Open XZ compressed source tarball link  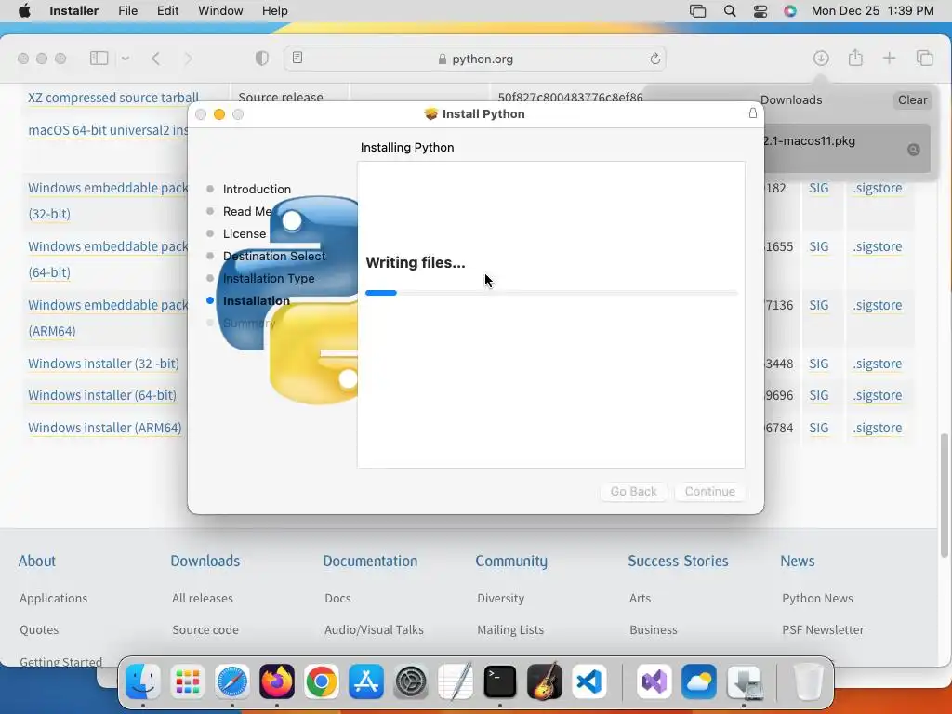tap(112, 97)
